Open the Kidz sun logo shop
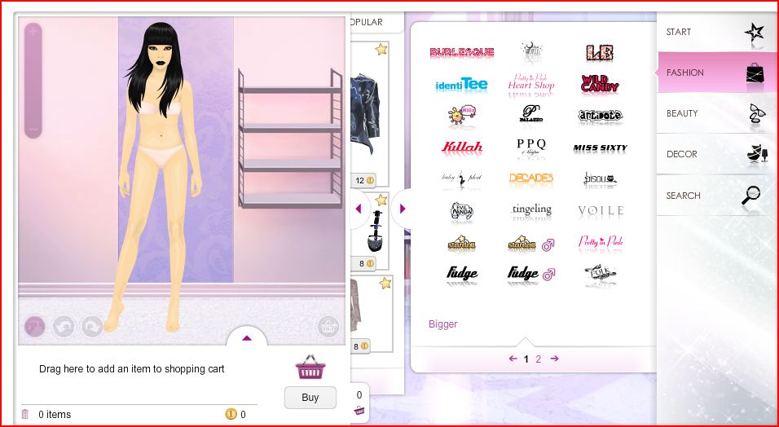779x427 pixels. (461, 116)
